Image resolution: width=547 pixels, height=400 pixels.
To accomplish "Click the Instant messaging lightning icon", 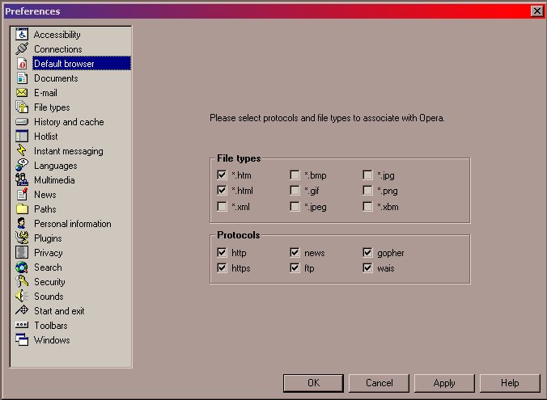I will 22,151.
